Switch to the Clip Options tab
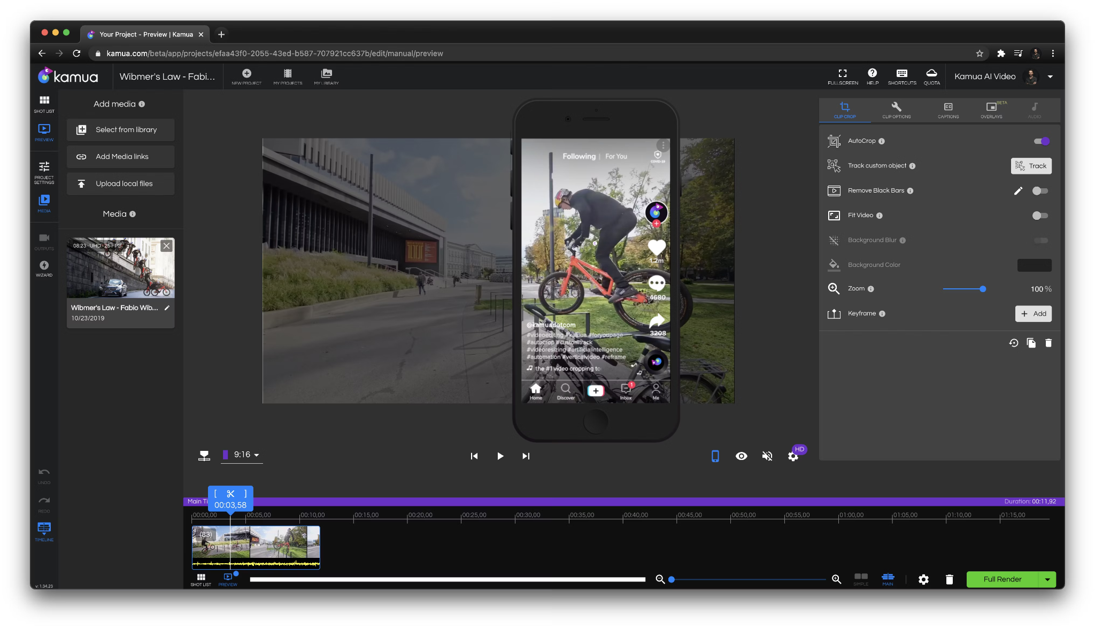This screenshot has height=629, width=1095. 896,110
